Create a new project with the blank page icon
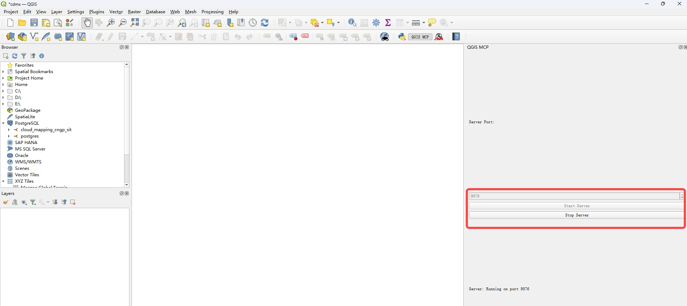The image size is (687, 306). click(x=10, y=23)
